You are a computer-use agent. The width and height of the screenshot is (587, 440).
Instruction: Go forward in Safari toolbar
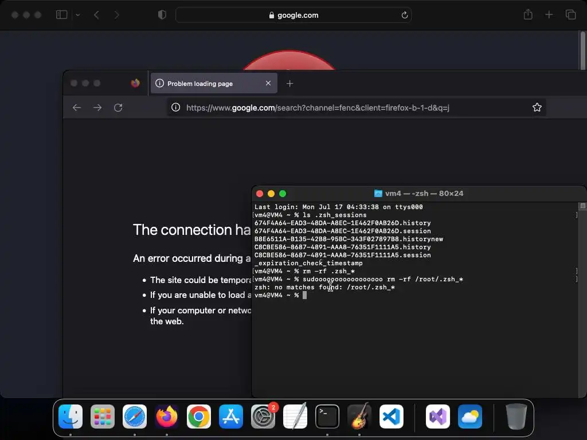click(x=116, y=15)
